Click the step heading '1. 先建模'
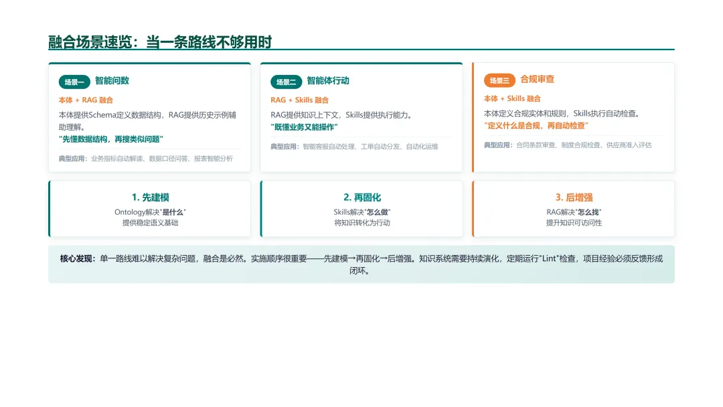Viewport: 723px width, 407px height. (x=151, y=197)
